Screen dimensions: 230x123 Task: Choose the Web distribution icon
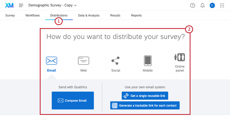83,61
